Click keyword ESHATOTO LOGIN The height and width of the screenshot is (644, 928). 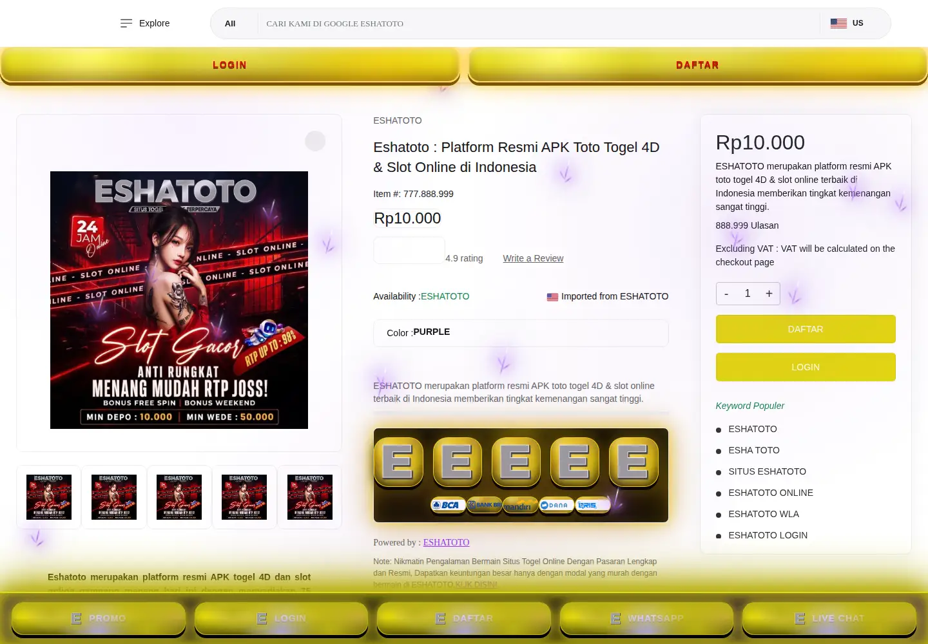[x=768, y=535]
